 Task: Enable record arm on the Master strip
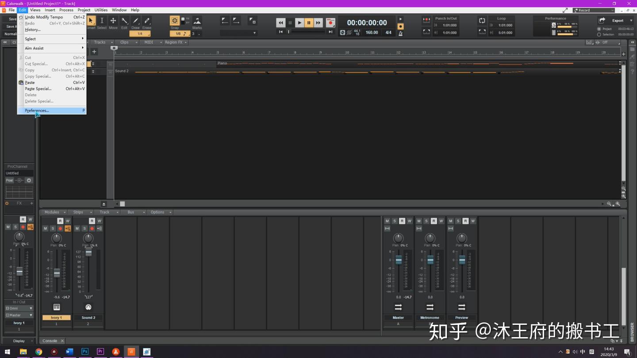point(402,221)
